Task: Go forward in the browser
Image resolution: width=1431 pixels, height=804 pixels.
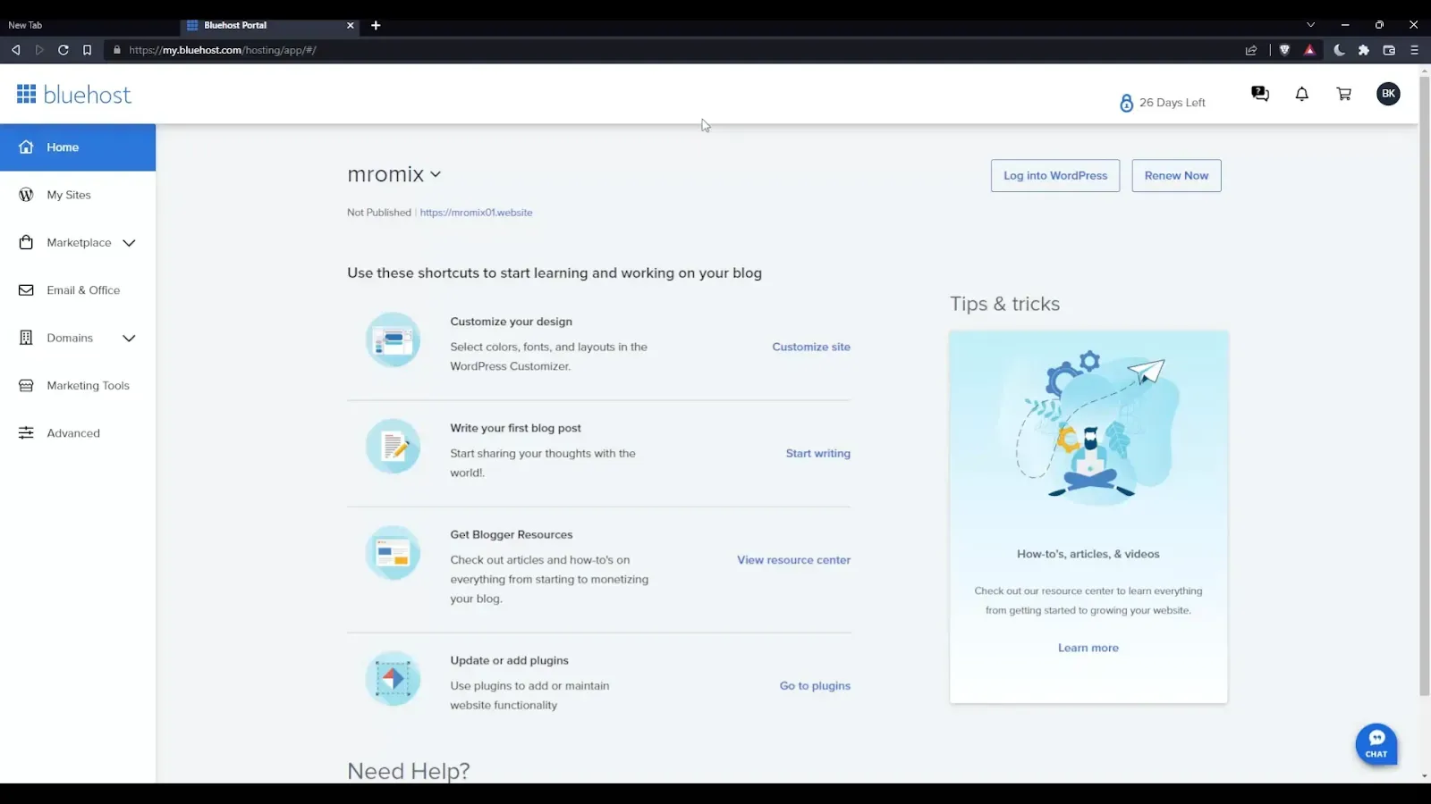Action: [39, 50]
